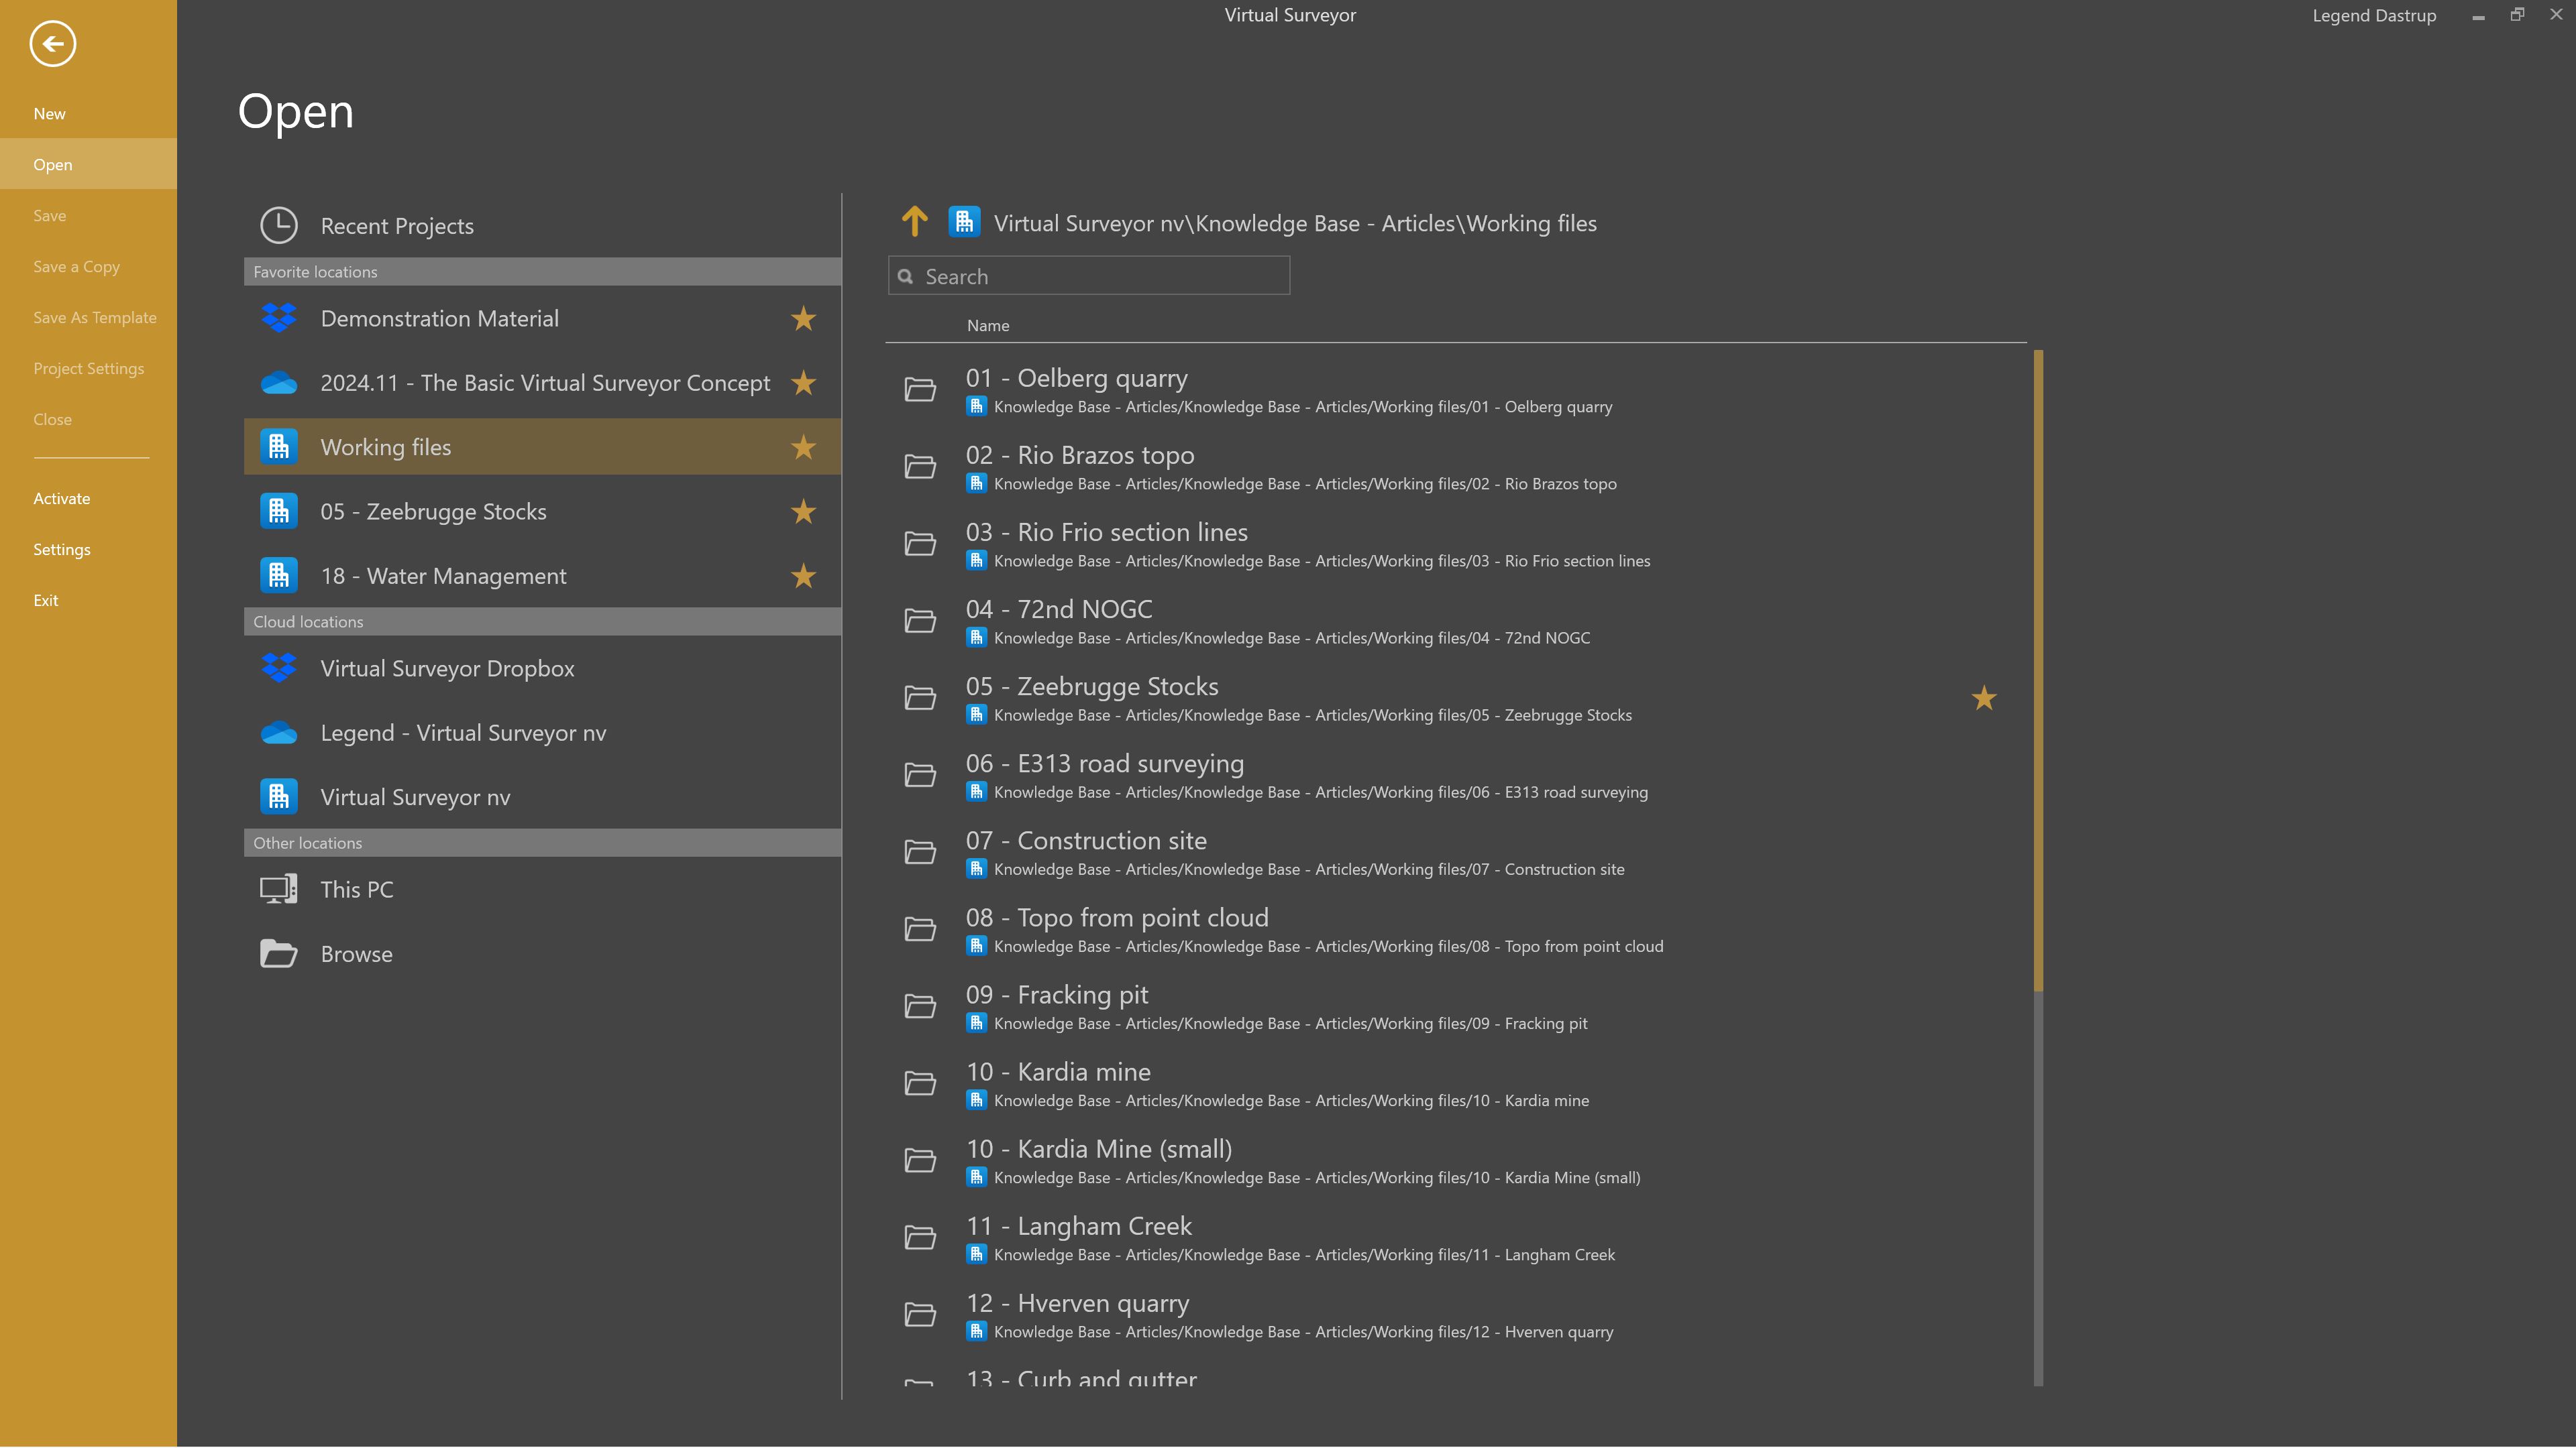
Task: Select the New menu item
Action: [x=49, y=113]
